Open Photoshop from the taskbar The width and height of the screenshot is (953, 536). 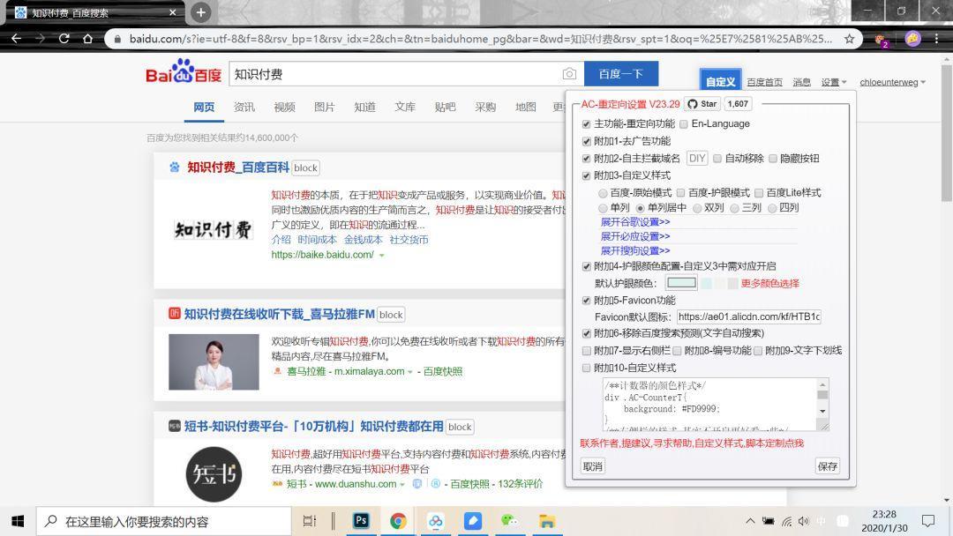[x=360, y=521]
